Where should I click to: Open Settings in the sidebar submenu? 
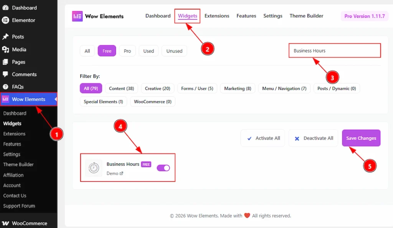pyautogui.click(x=12, y=154)
